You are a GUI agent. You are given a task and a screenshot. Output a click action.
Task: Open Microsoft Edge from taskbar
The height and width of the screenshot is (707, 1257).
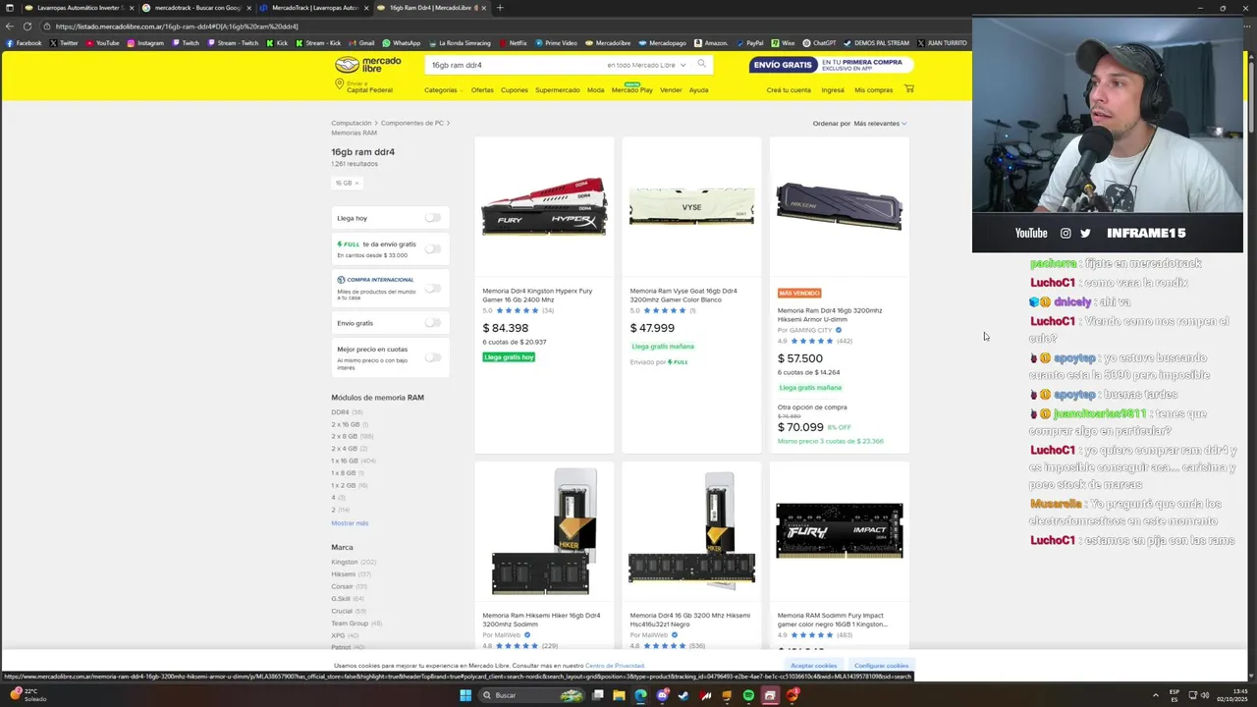tap(640, 695)
